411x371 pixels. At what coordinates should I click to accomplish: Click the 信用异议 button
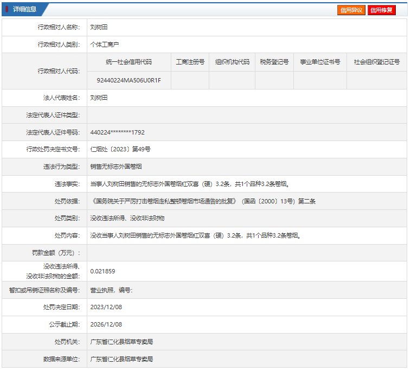tap(351, 10)
